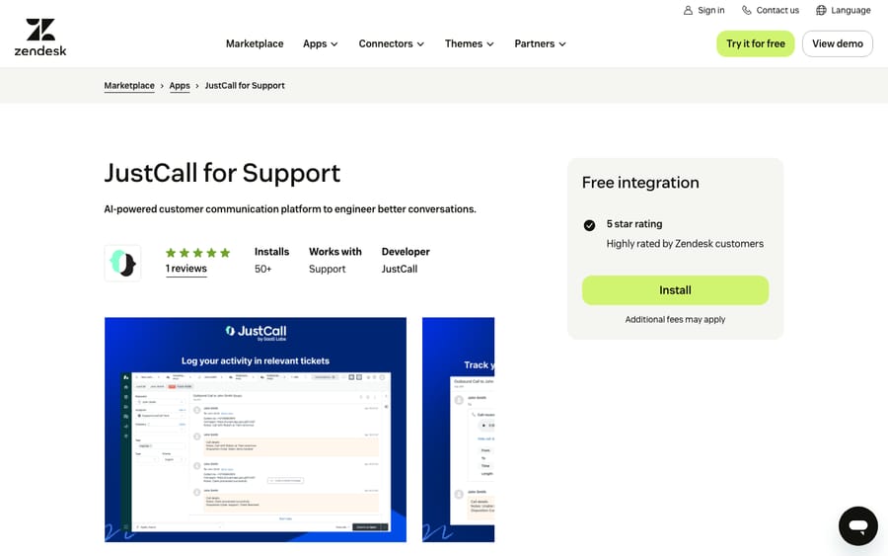Click the 5 star rating checkmark icon
Image resolution: width=888 pixels, height=556 pixels.
[589, 225]
